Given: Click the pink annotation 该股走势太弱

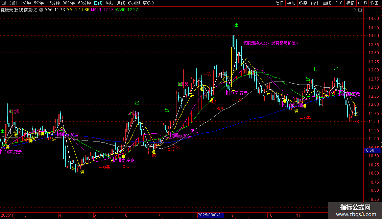Looking at the screenshot, I should point(271,43).
